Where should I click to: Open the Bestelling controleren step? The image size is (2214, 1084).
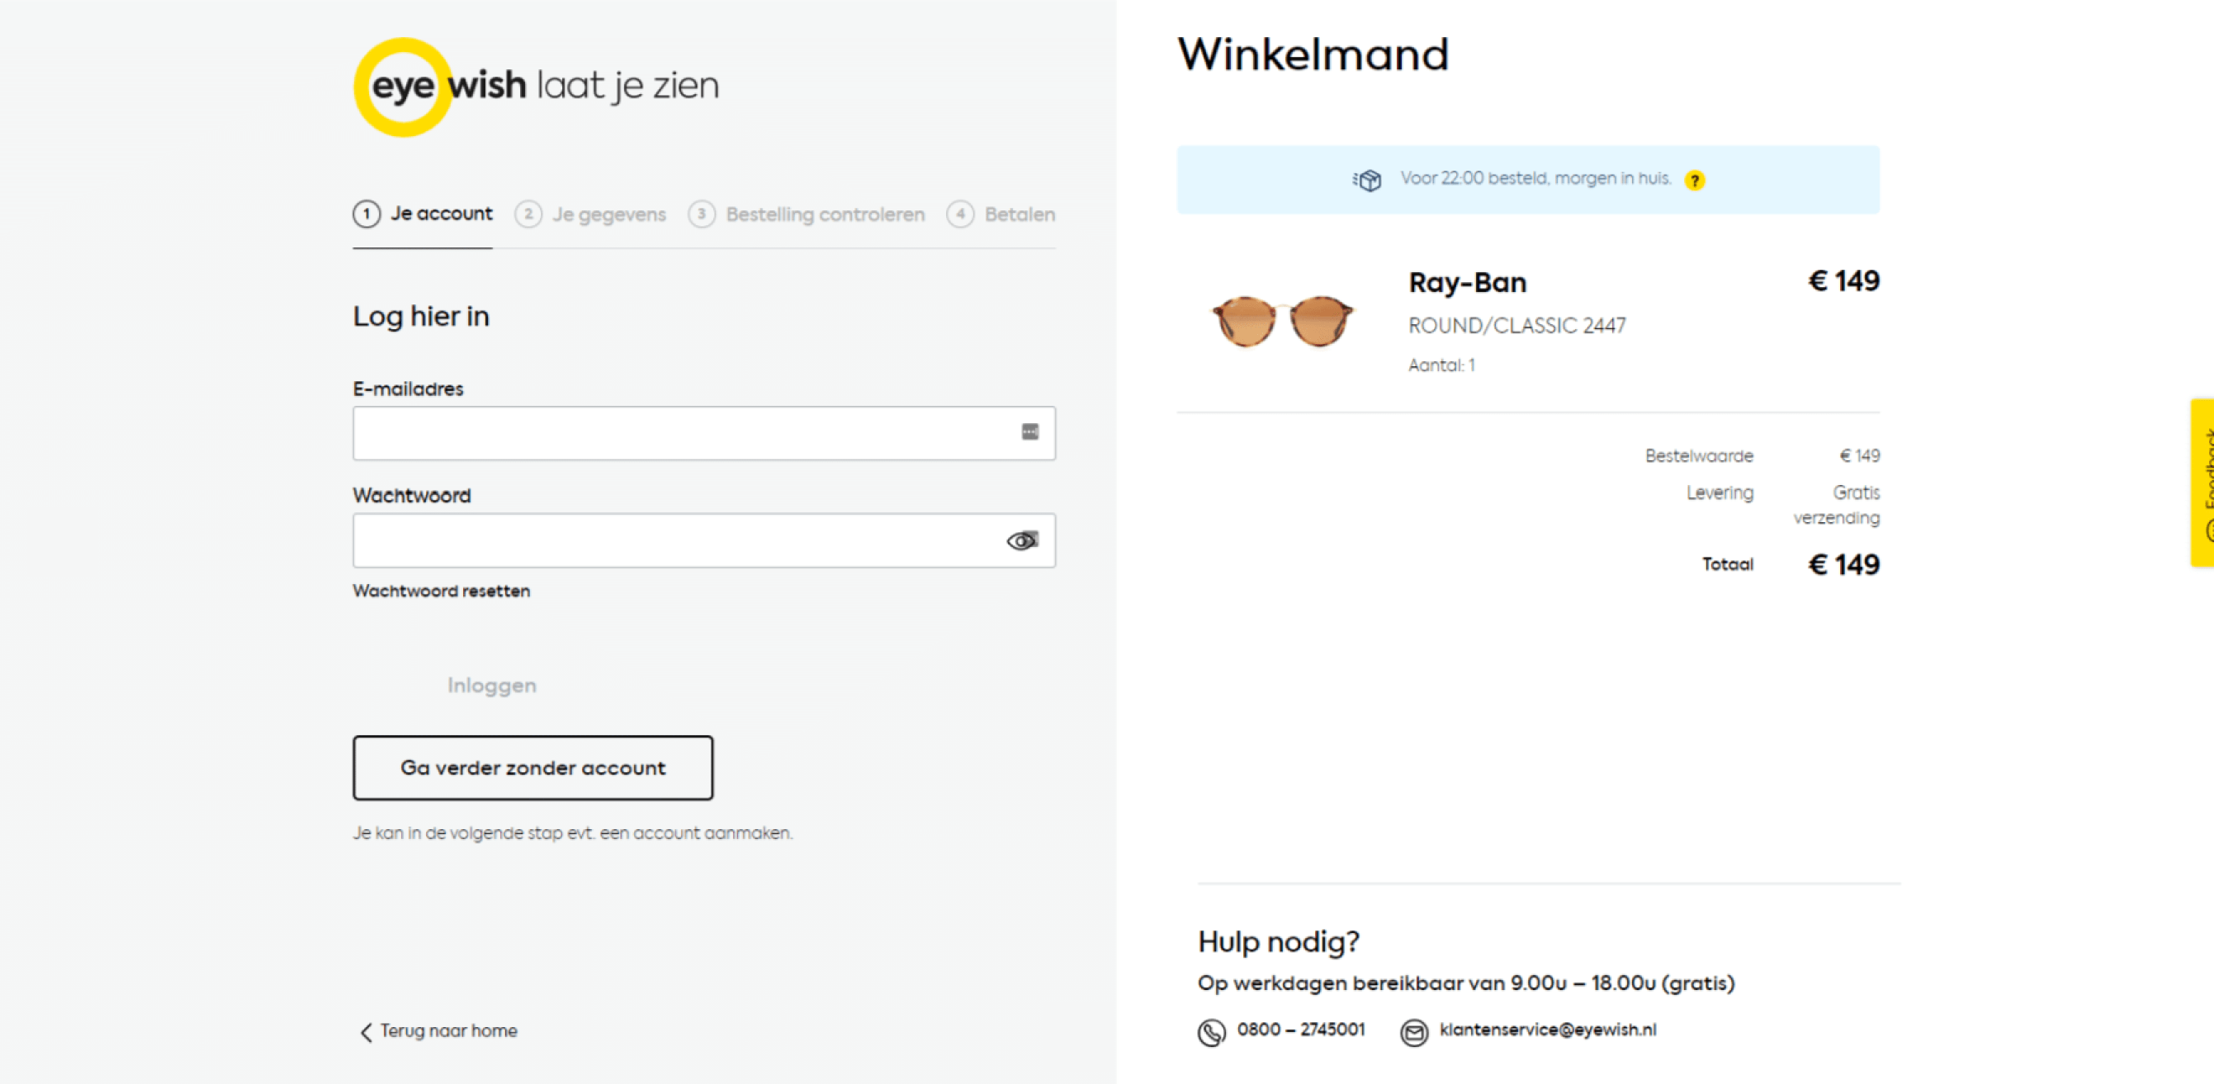coord(807,214)
